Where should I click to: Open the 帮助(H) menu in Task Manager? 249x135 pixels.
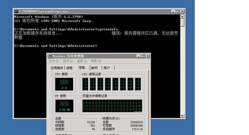point(96,61)
